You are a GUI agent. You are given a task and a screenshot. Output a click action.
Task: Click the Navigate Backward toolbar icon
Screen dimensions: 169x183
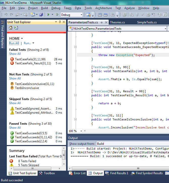(17, 15)
